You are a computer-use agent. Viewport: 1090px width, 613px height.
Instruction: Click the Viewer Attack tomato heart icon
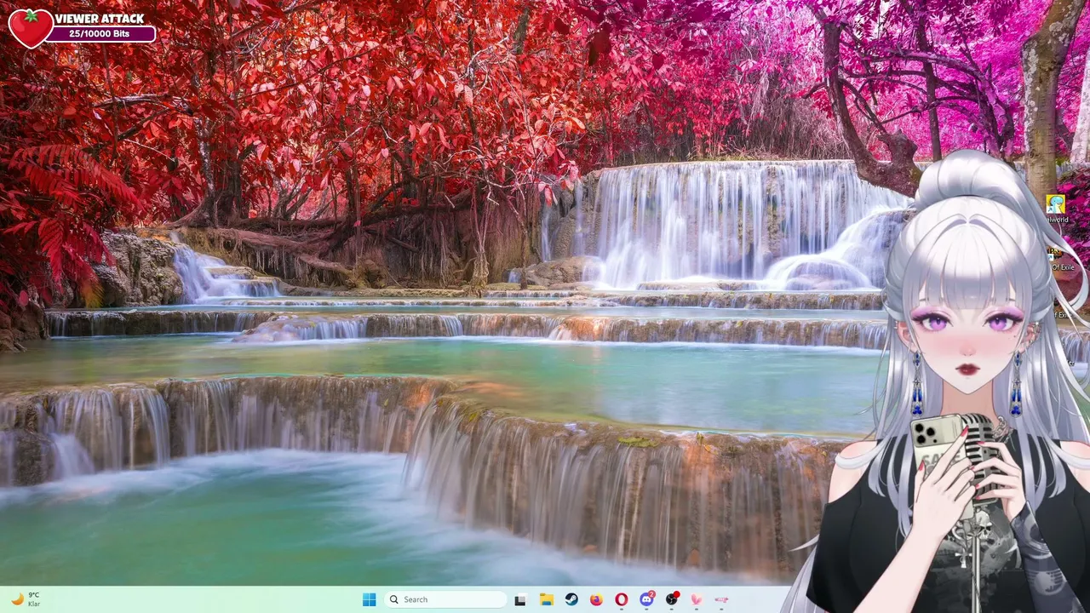30,27
